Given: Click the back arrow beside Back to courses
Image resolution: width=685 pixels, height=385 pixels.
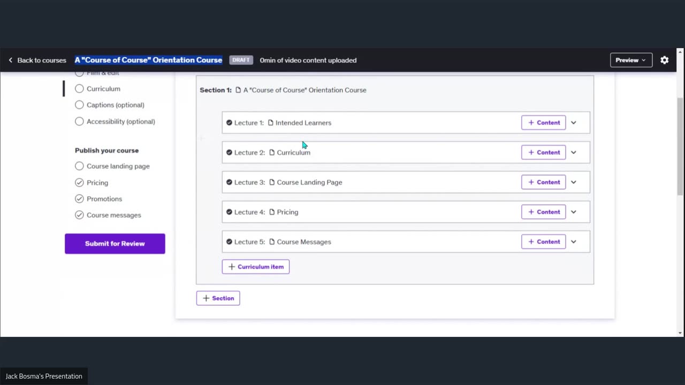Looking at the screenshot, I should pos(10,60).
